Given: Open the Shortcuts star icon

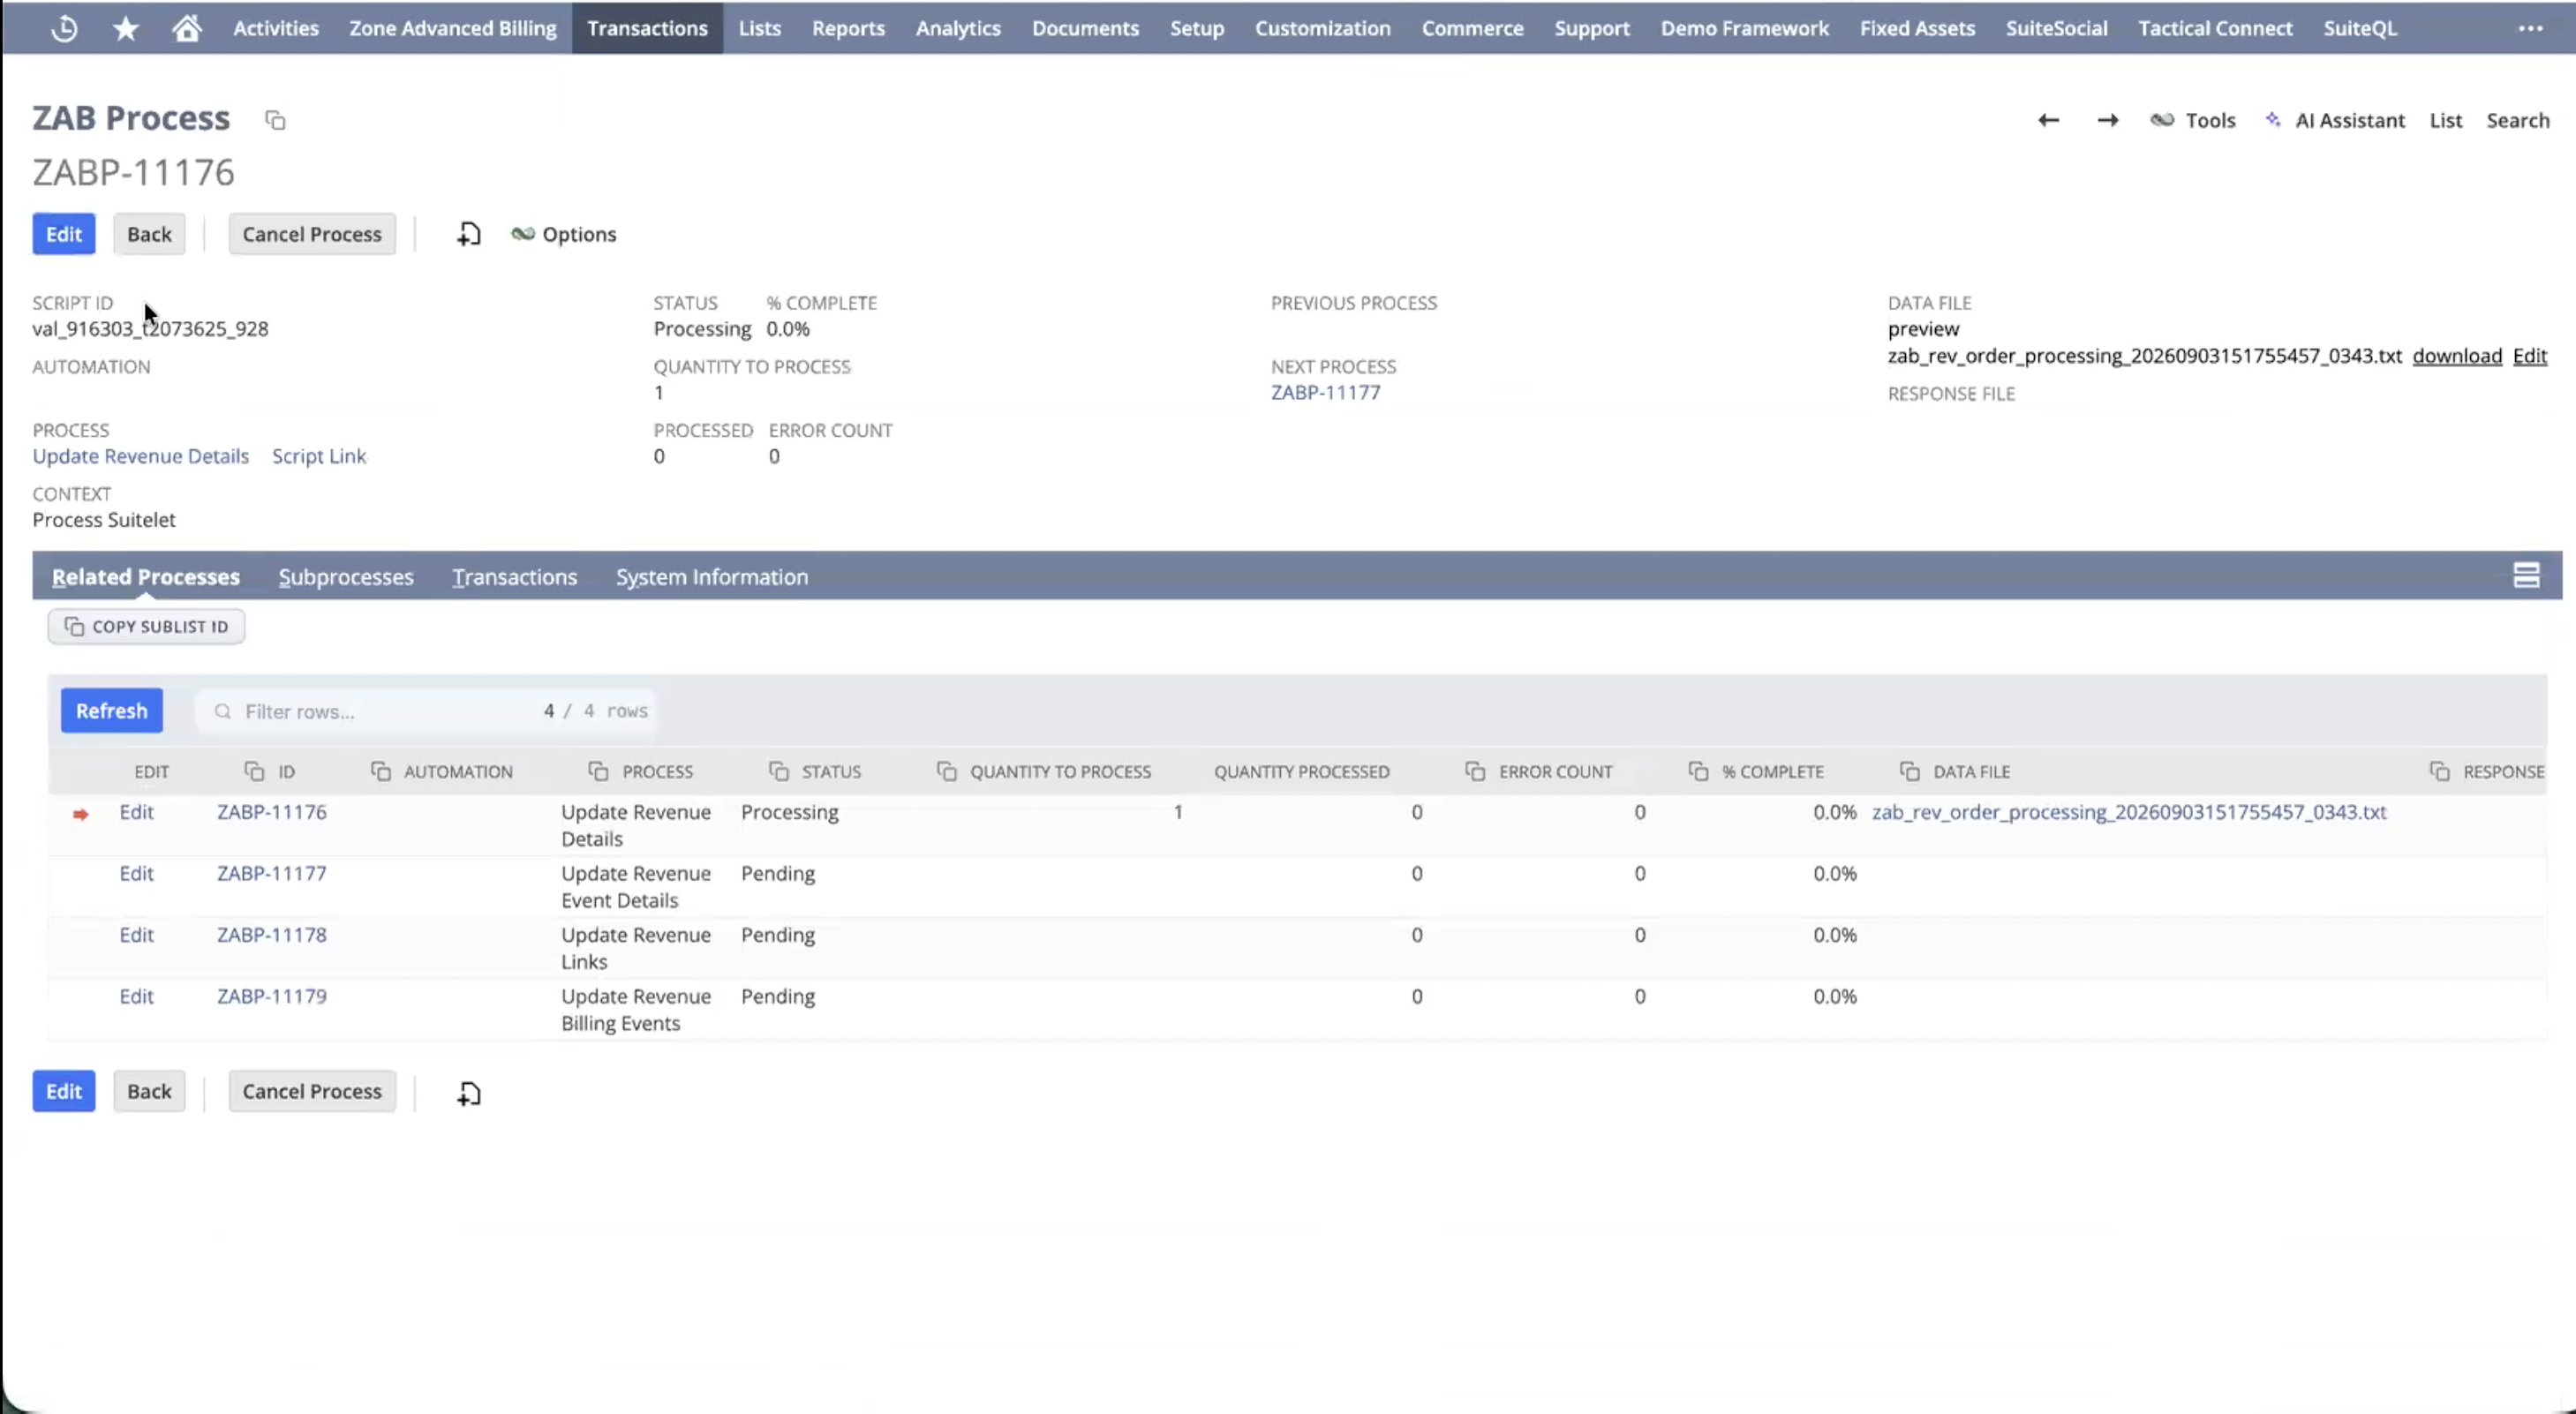Looking at the screenshot, I should 125,28.
